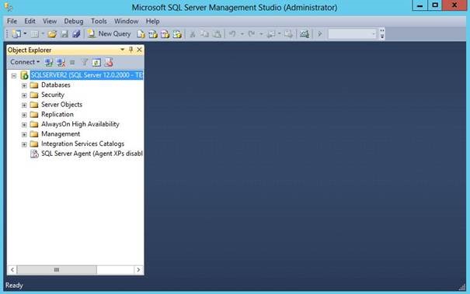Screen dimensions: 470x294
Task: Click the New Query button
Action: click(109, 34)
